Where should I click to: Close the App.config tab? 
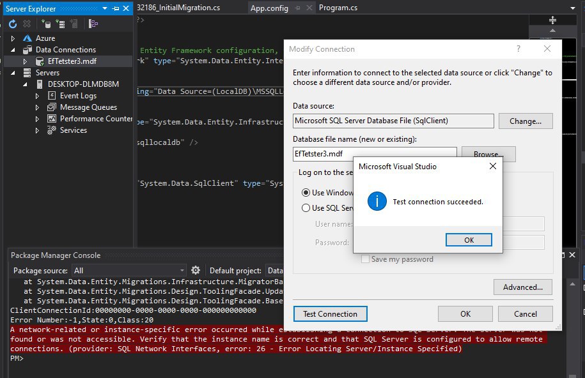coord(309,8)
